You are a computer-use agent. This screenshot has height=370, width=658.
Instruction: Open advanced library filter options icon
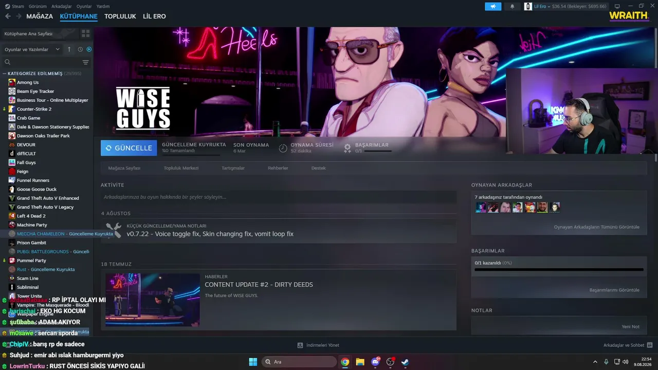pos(85,62)
